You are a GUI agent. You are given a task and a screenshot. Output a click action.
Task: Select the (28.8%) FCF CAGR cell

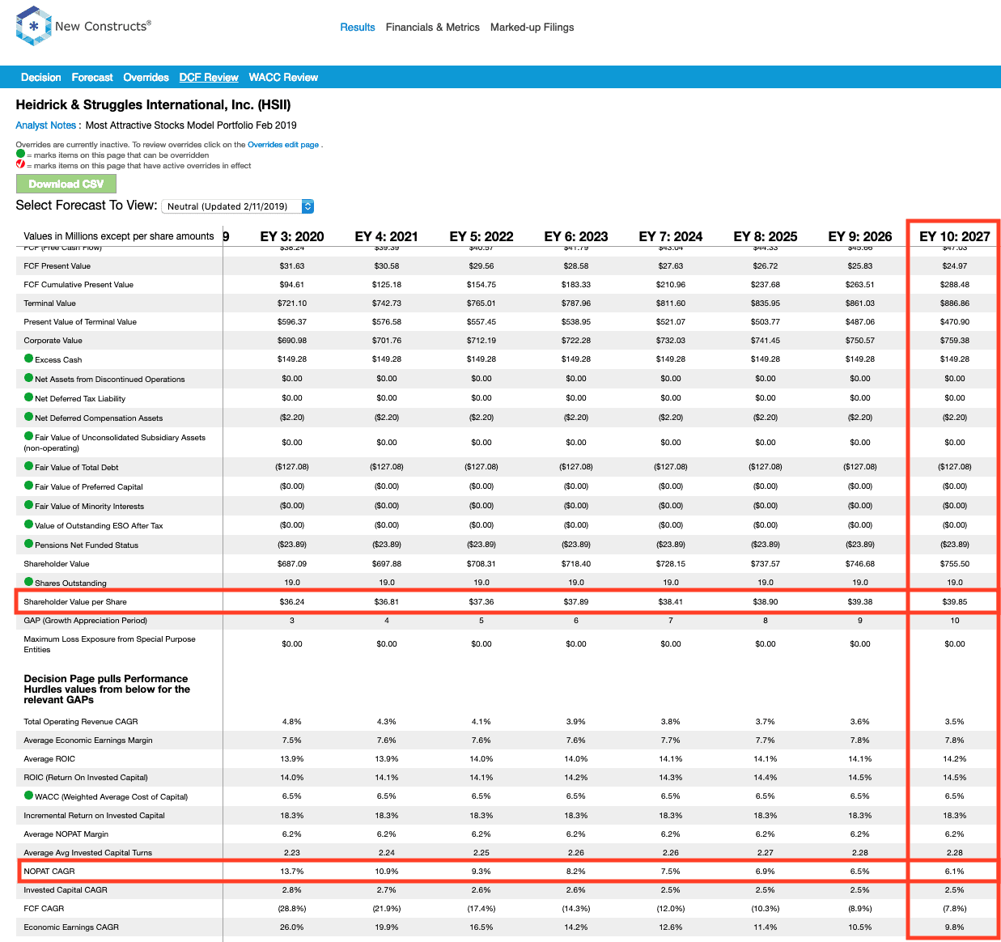tap(292, 909)
